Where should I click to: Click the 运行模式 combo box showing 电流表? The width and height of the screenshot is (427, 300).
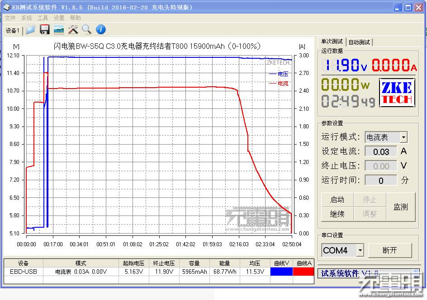pyautogui.click(x=386, y=137)
